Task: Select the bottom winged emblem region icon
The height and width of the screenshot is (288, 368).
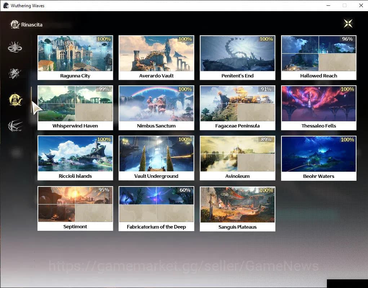Action: (15, 126)
